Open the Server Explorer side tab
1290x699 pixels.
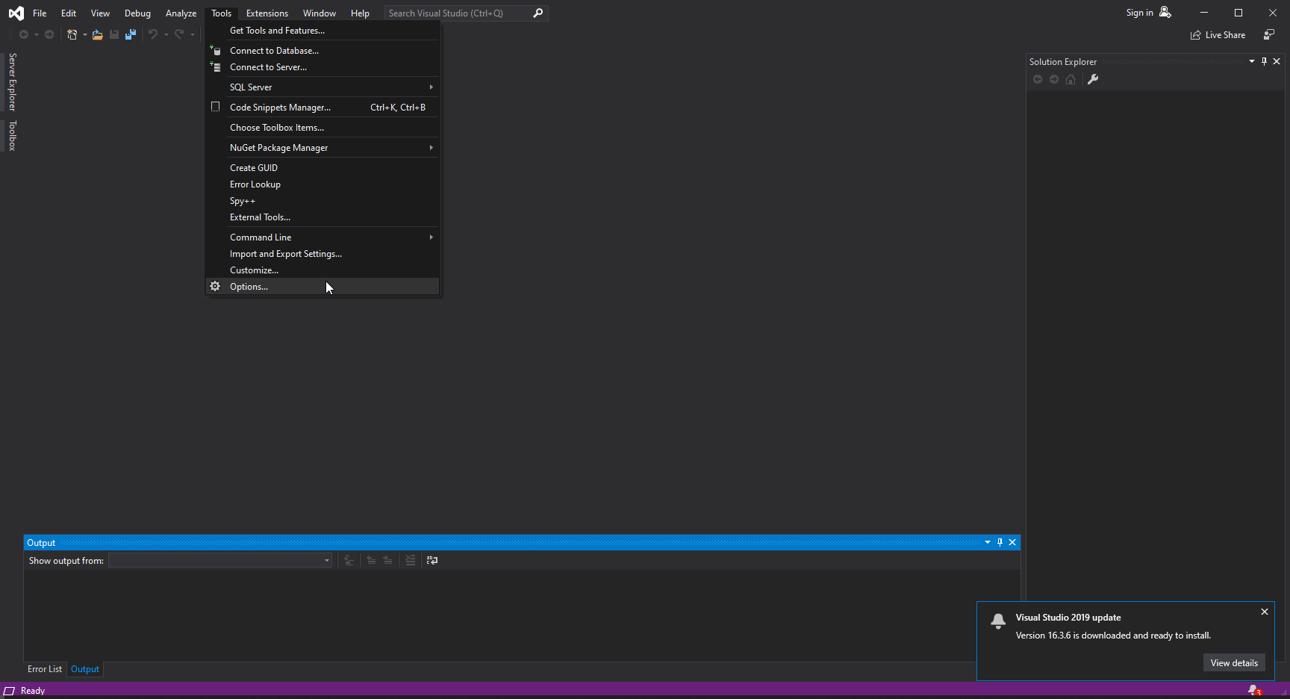pos(12,82)
